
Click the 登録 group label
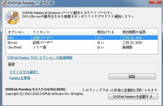(x=11, y=64)
